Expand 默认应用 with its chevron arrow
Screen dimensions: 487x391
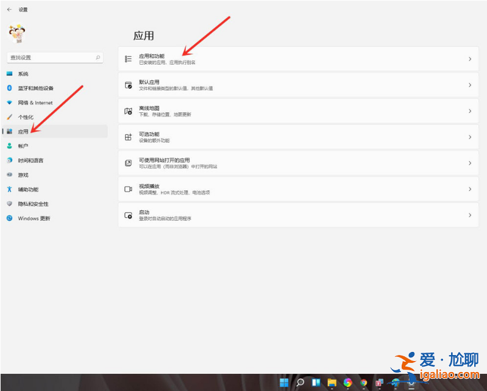(x=470, y=85)
